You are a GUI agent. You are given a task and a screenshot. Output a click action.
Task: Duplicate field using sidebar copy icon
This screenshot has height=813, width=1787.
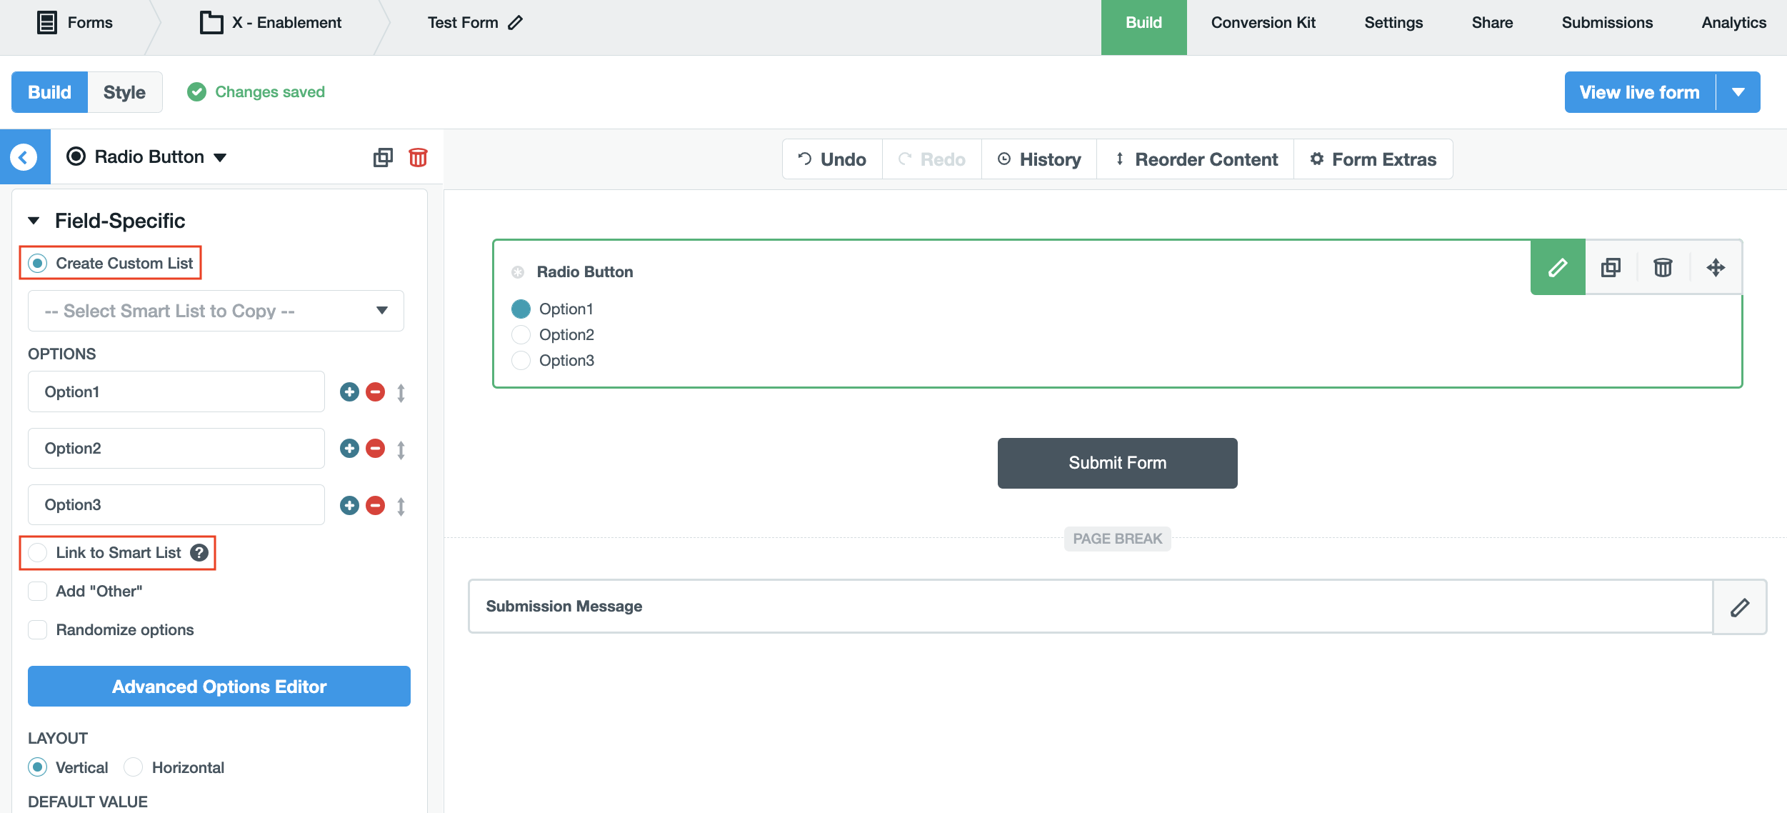383,157
